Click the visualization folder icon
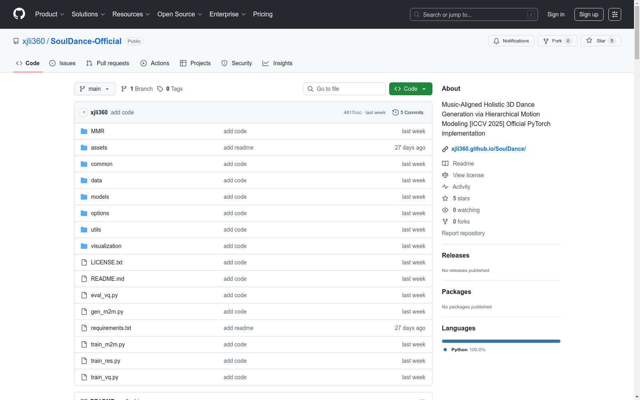The height and width of the screenshot is (400, 640). (84, 246)
